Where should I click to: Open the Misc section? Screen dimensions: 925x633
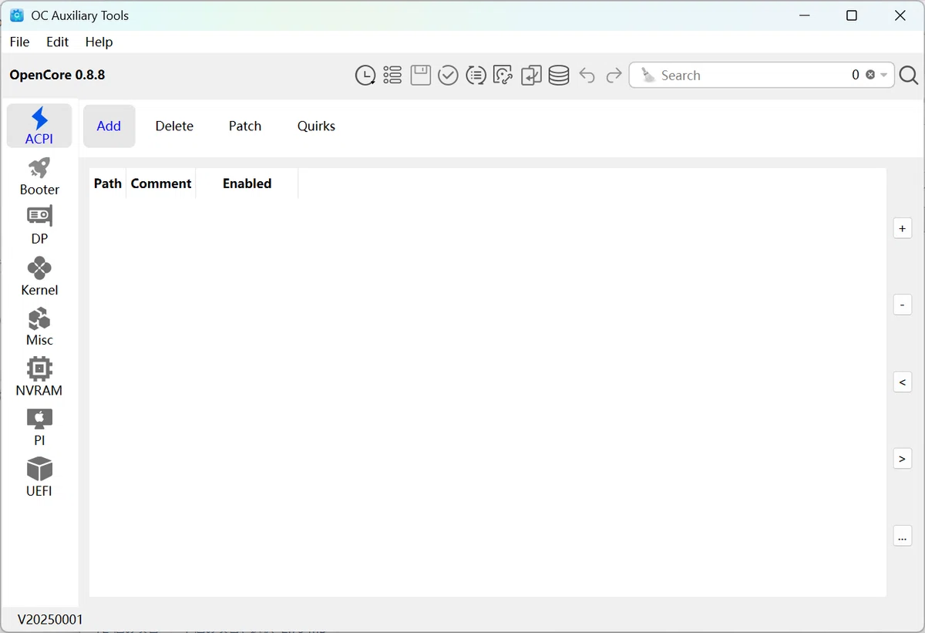pos(39,327)
